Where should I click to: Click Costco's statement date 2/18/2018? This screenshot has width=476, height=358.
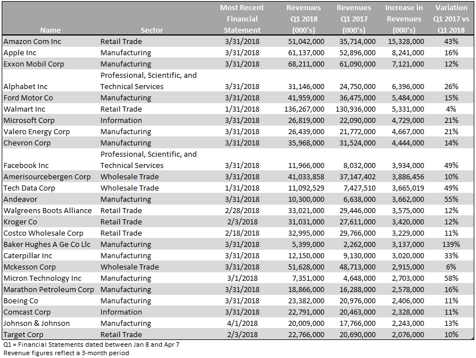click(x=242, y=233)
